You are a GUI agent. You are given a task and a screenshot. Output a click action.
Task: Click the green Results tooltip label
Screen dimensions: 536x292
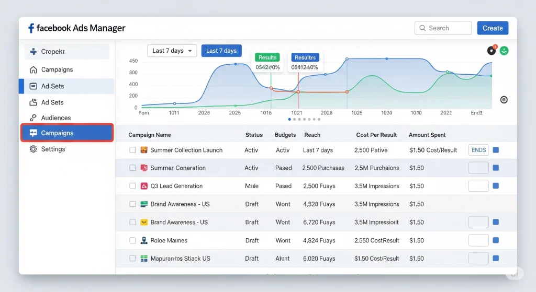pos(267,57)
